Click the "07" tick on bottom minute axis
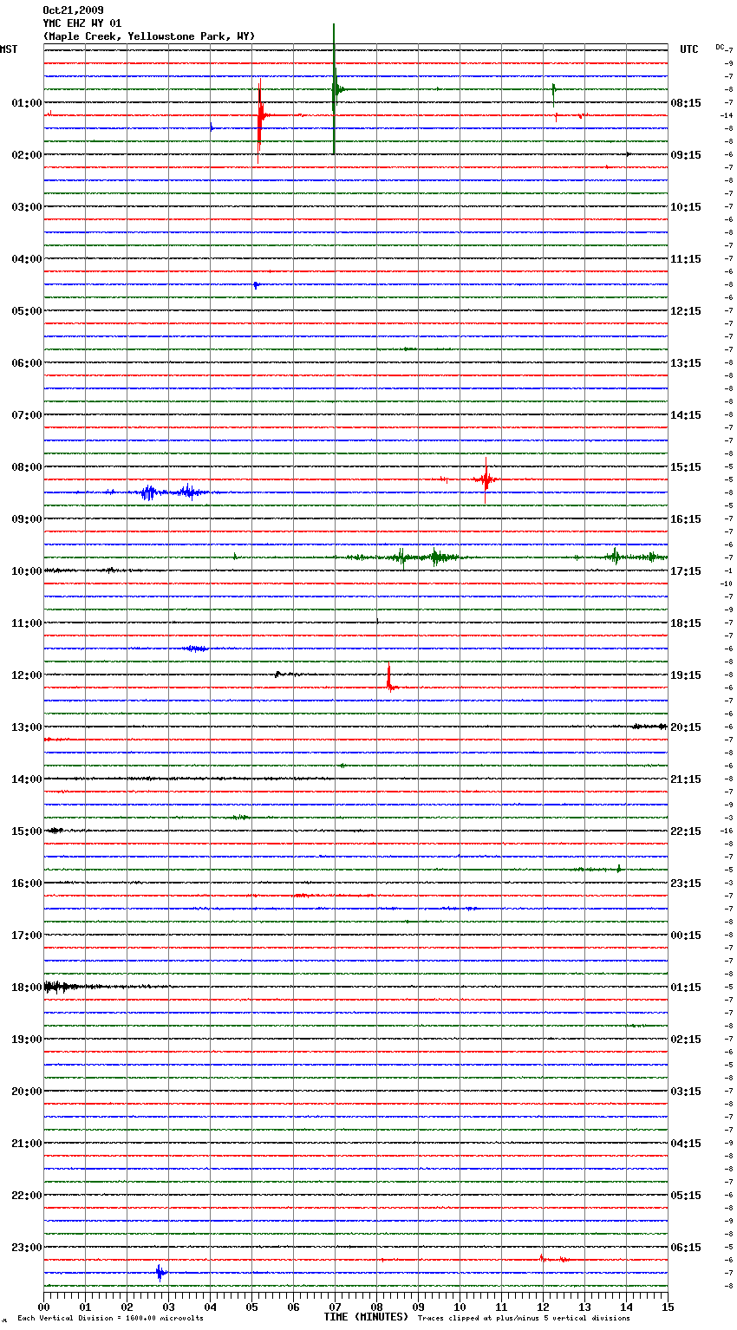The width and height of the screenshot is (737, 1330). click(x=335, y=1307)
